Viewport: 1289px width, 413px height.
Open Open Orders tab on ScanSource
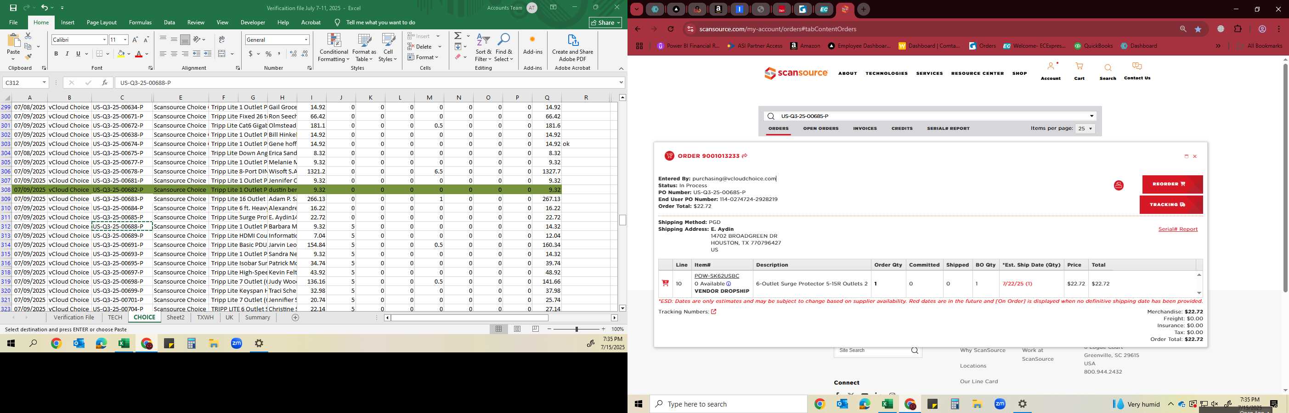click(x=820, y=128)
